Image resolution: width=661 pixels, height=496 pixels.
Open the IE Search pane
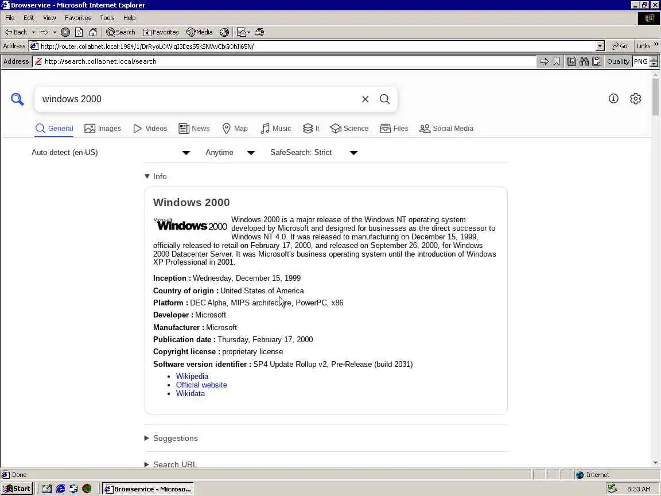coord(120,32)
